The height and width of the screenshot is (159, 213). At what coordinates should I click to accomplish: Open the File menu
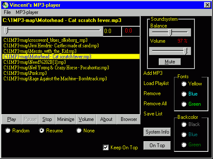7,12
